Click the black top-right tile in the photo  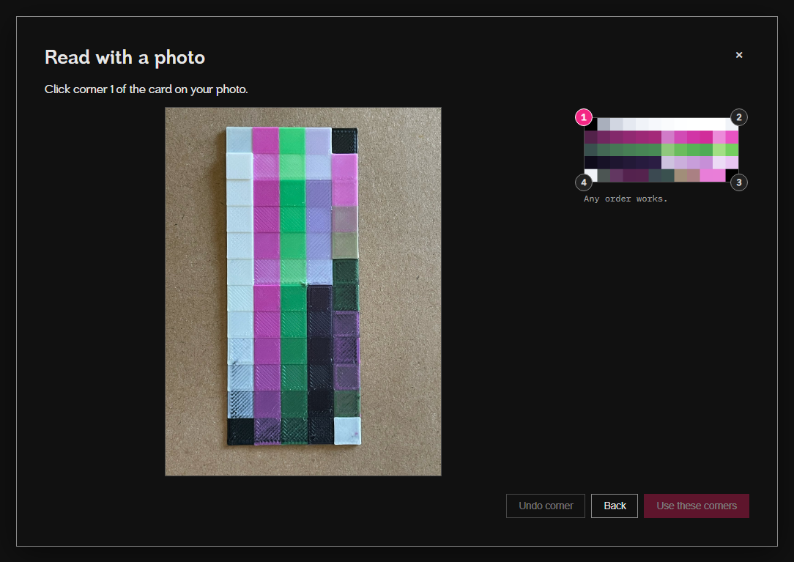coord(345,141)
